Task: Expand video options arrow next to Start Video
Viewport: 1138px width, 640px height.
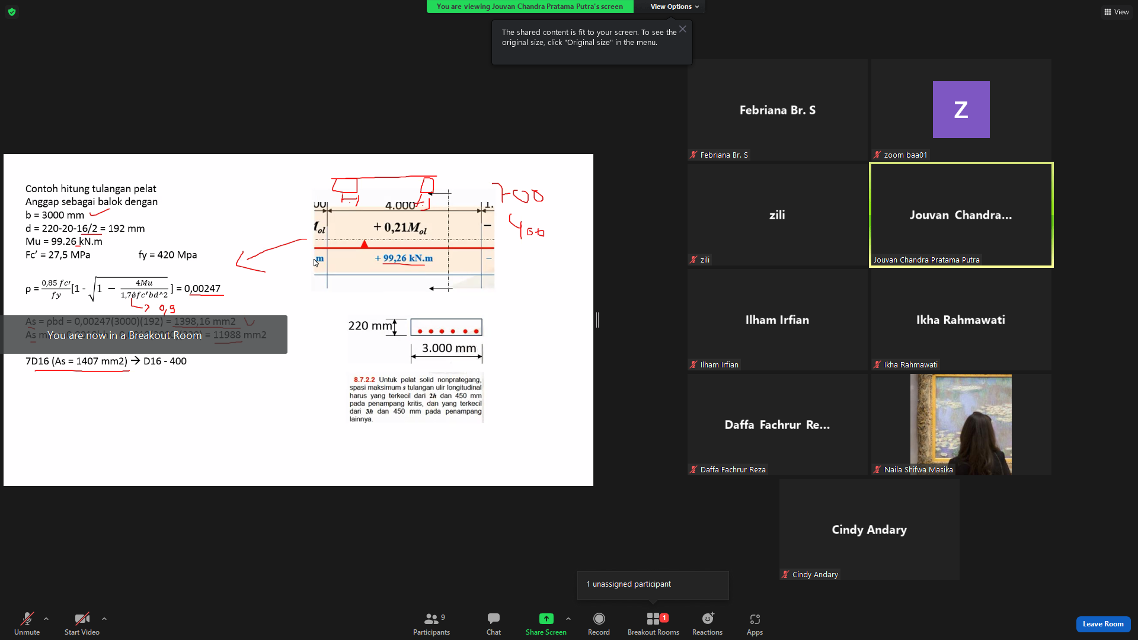Action: click(x=104, y=619)
